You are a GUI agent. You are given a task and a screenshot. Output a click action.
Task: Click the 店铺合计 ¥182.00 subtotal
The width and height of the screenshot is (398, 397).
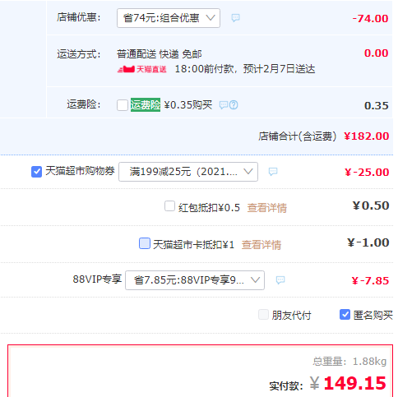click(x=367, y=136)
